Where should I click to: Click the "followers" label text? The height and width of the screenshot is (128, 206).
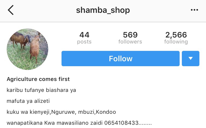[x=130, y=42]
